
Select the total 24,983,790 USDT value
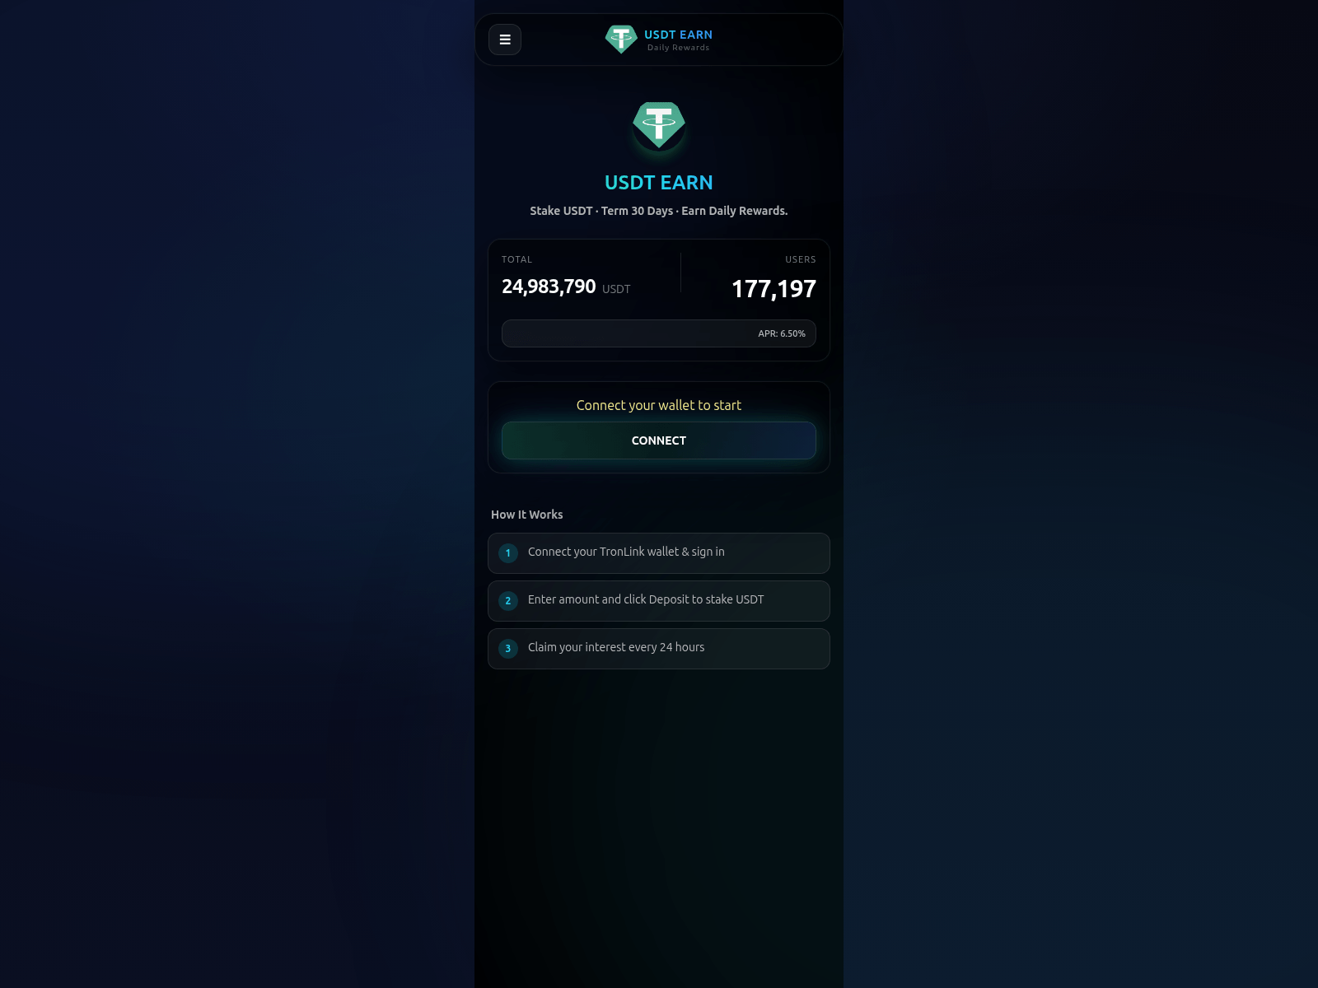566,287
